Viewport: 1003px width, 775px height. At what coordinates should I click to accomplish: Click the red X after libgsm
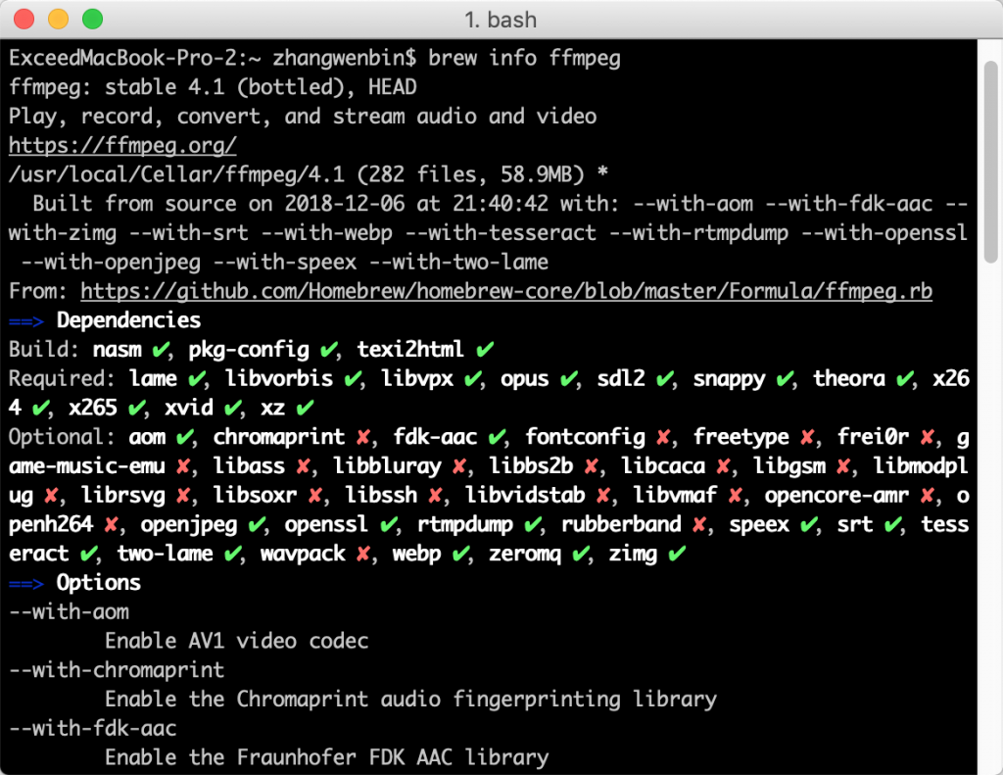click(x=843, y=466)
